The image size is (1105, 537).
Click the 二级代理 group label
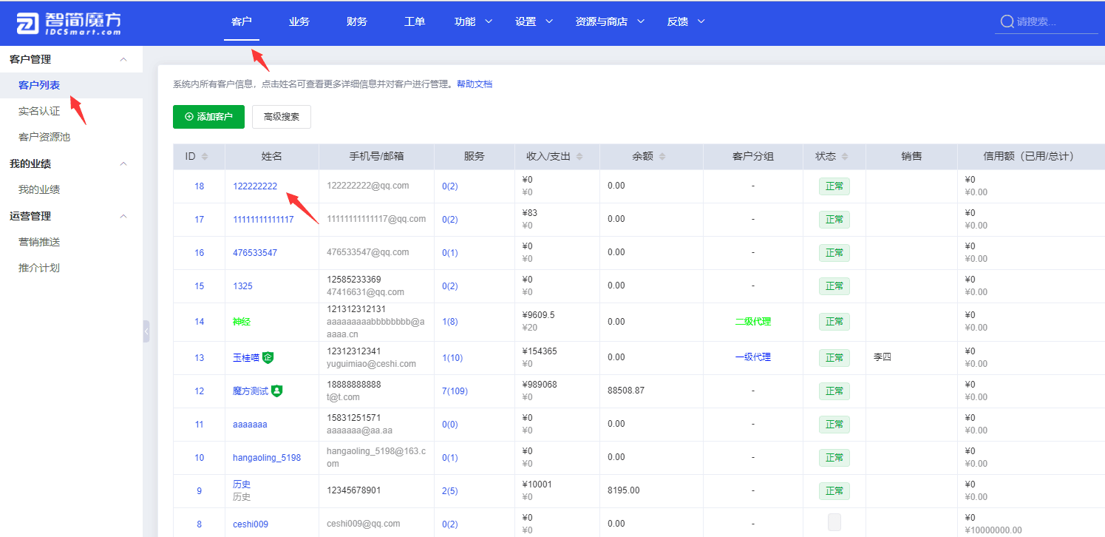pos(753,322)
